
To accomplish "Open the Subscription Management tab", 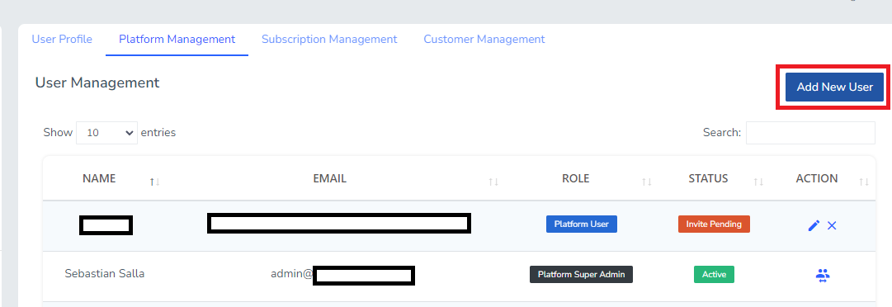I will click(x=329, y=40).
